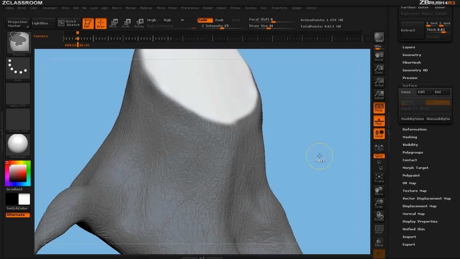Select the white secondary color swatch
The image size is (460, 259).
point(24,199)
